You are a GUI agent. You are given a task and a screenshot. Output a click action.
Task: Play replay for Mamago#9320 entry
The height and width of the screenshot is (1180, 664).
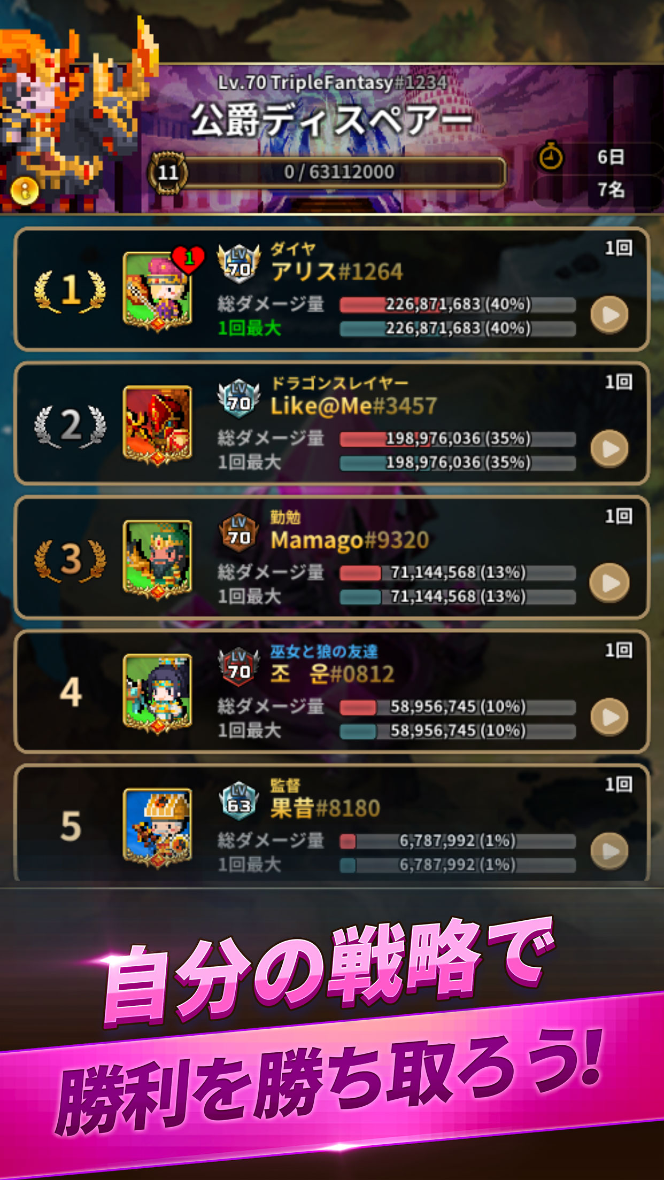[609, 583]
